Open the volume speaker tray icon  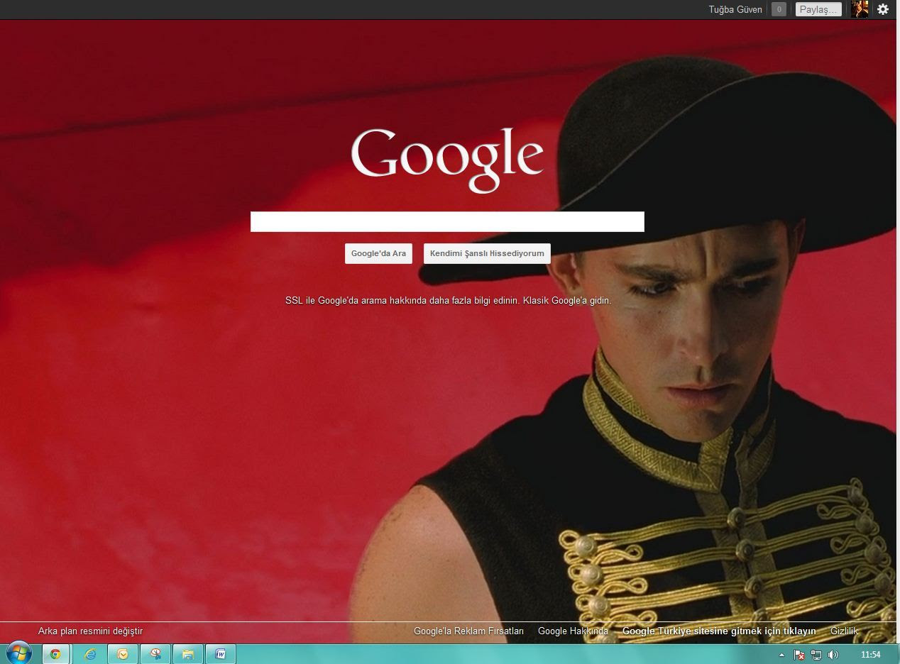pyautogui.click(x=833, y=655)
